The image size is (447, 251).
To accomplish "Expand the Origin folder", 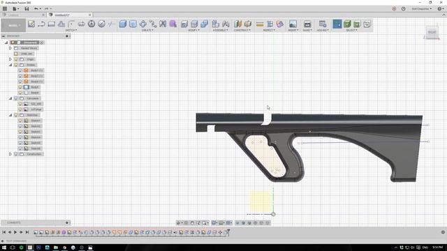I will click(x=10, y=59).
